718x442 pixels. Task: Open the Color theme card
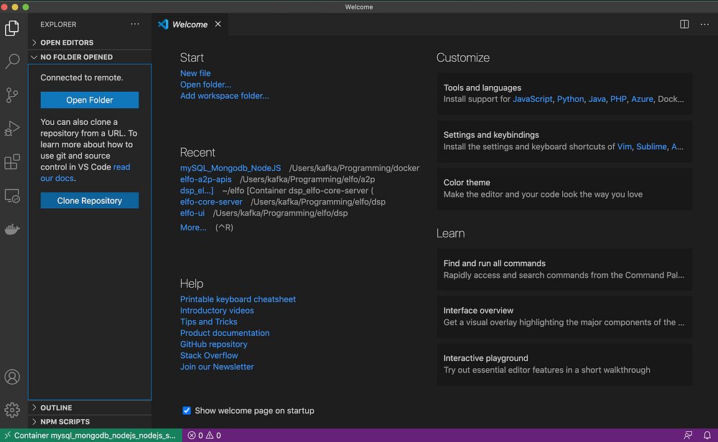click(564, 189)
